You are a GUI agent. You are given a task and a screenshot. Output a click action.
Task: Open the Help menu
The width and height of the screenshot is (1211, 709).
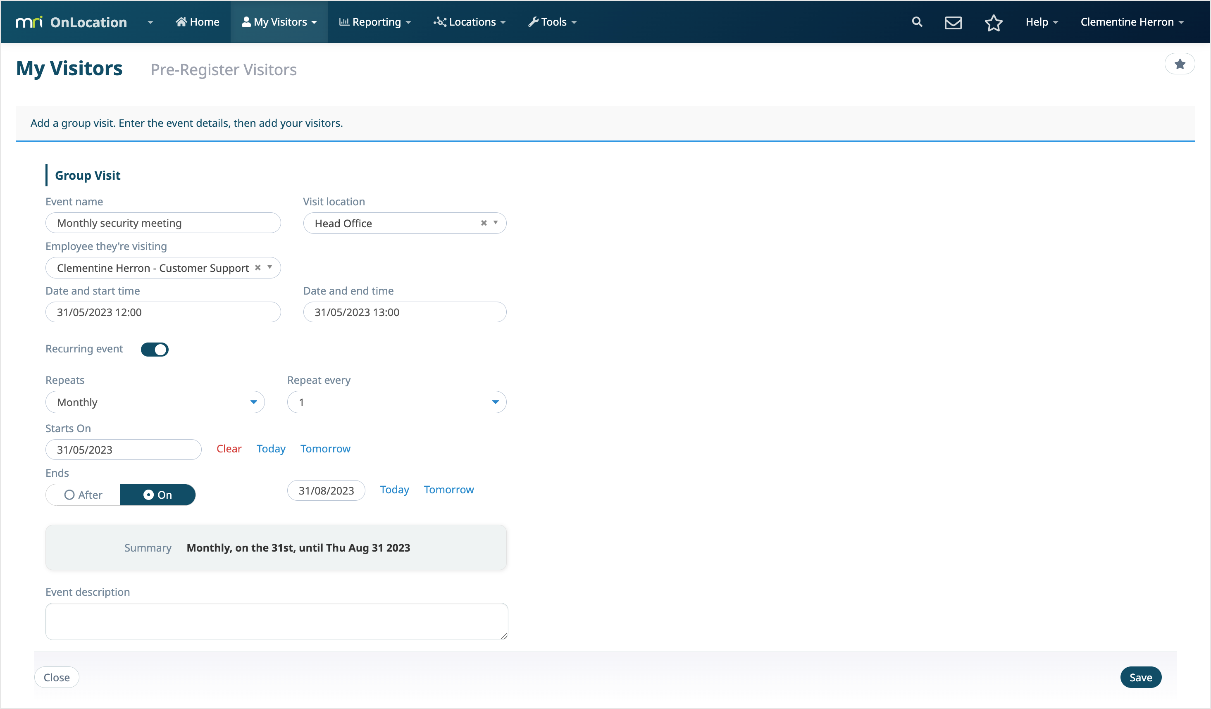click(x=1042, y=22)
